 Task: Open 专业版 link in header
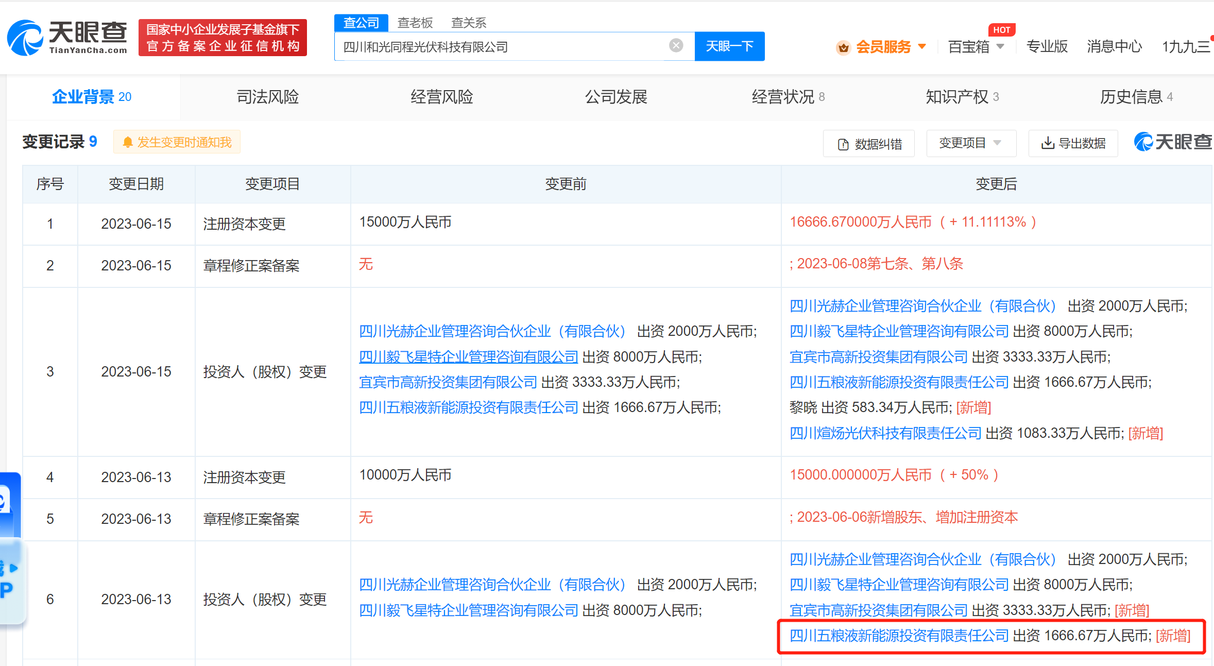(1047, 47)
